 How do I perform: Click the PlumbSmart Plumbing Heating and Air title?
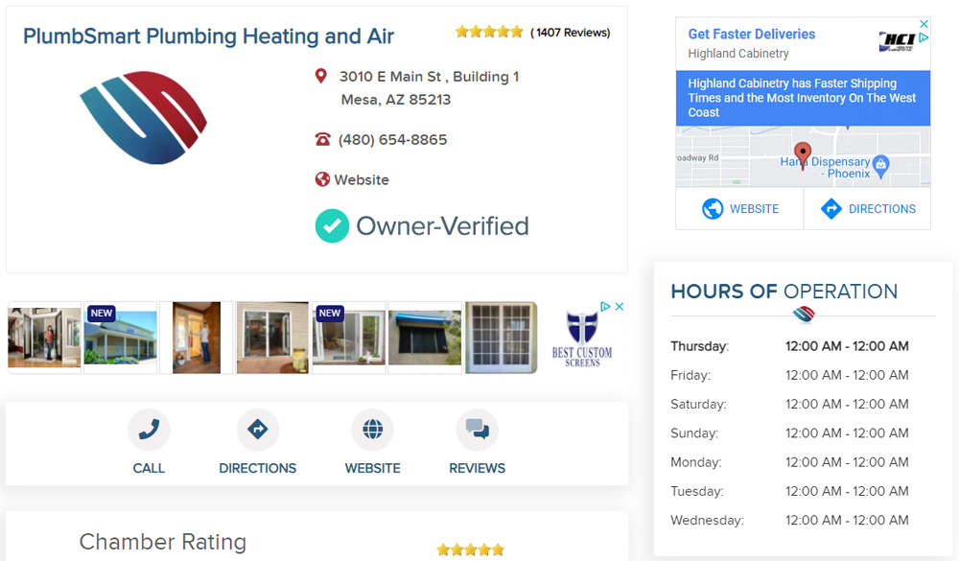(208, 36)
